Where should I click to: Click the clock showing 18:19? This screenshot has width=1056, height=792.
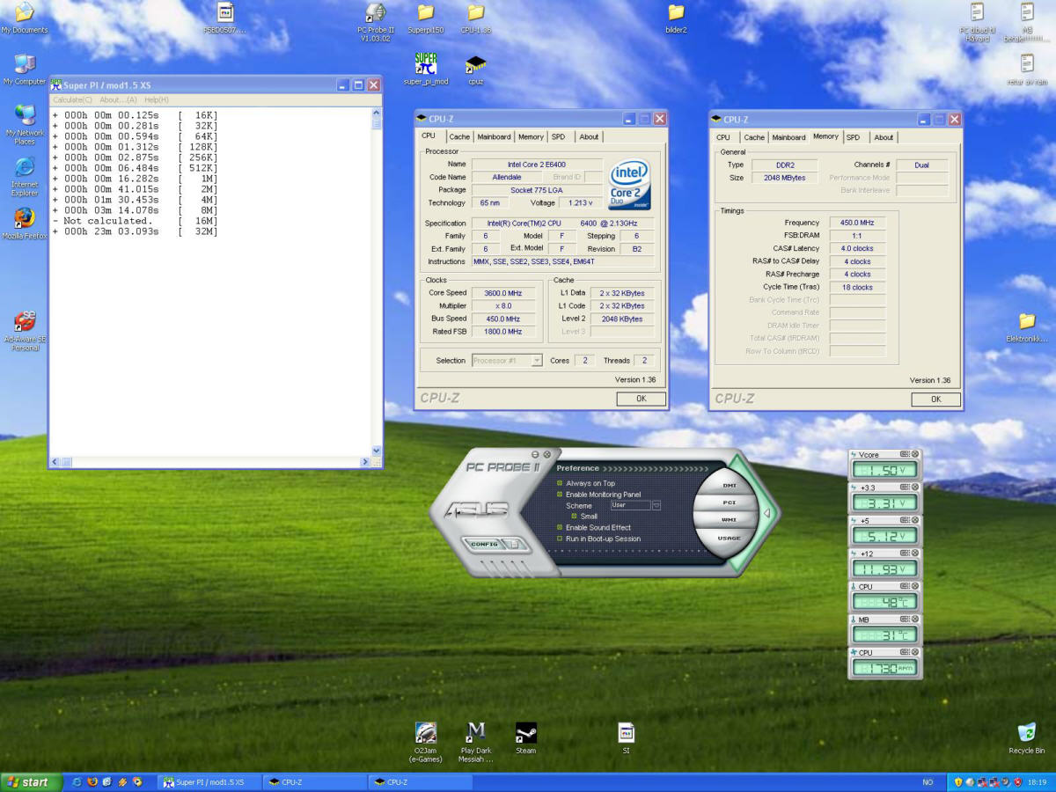tap(1036, 781)
